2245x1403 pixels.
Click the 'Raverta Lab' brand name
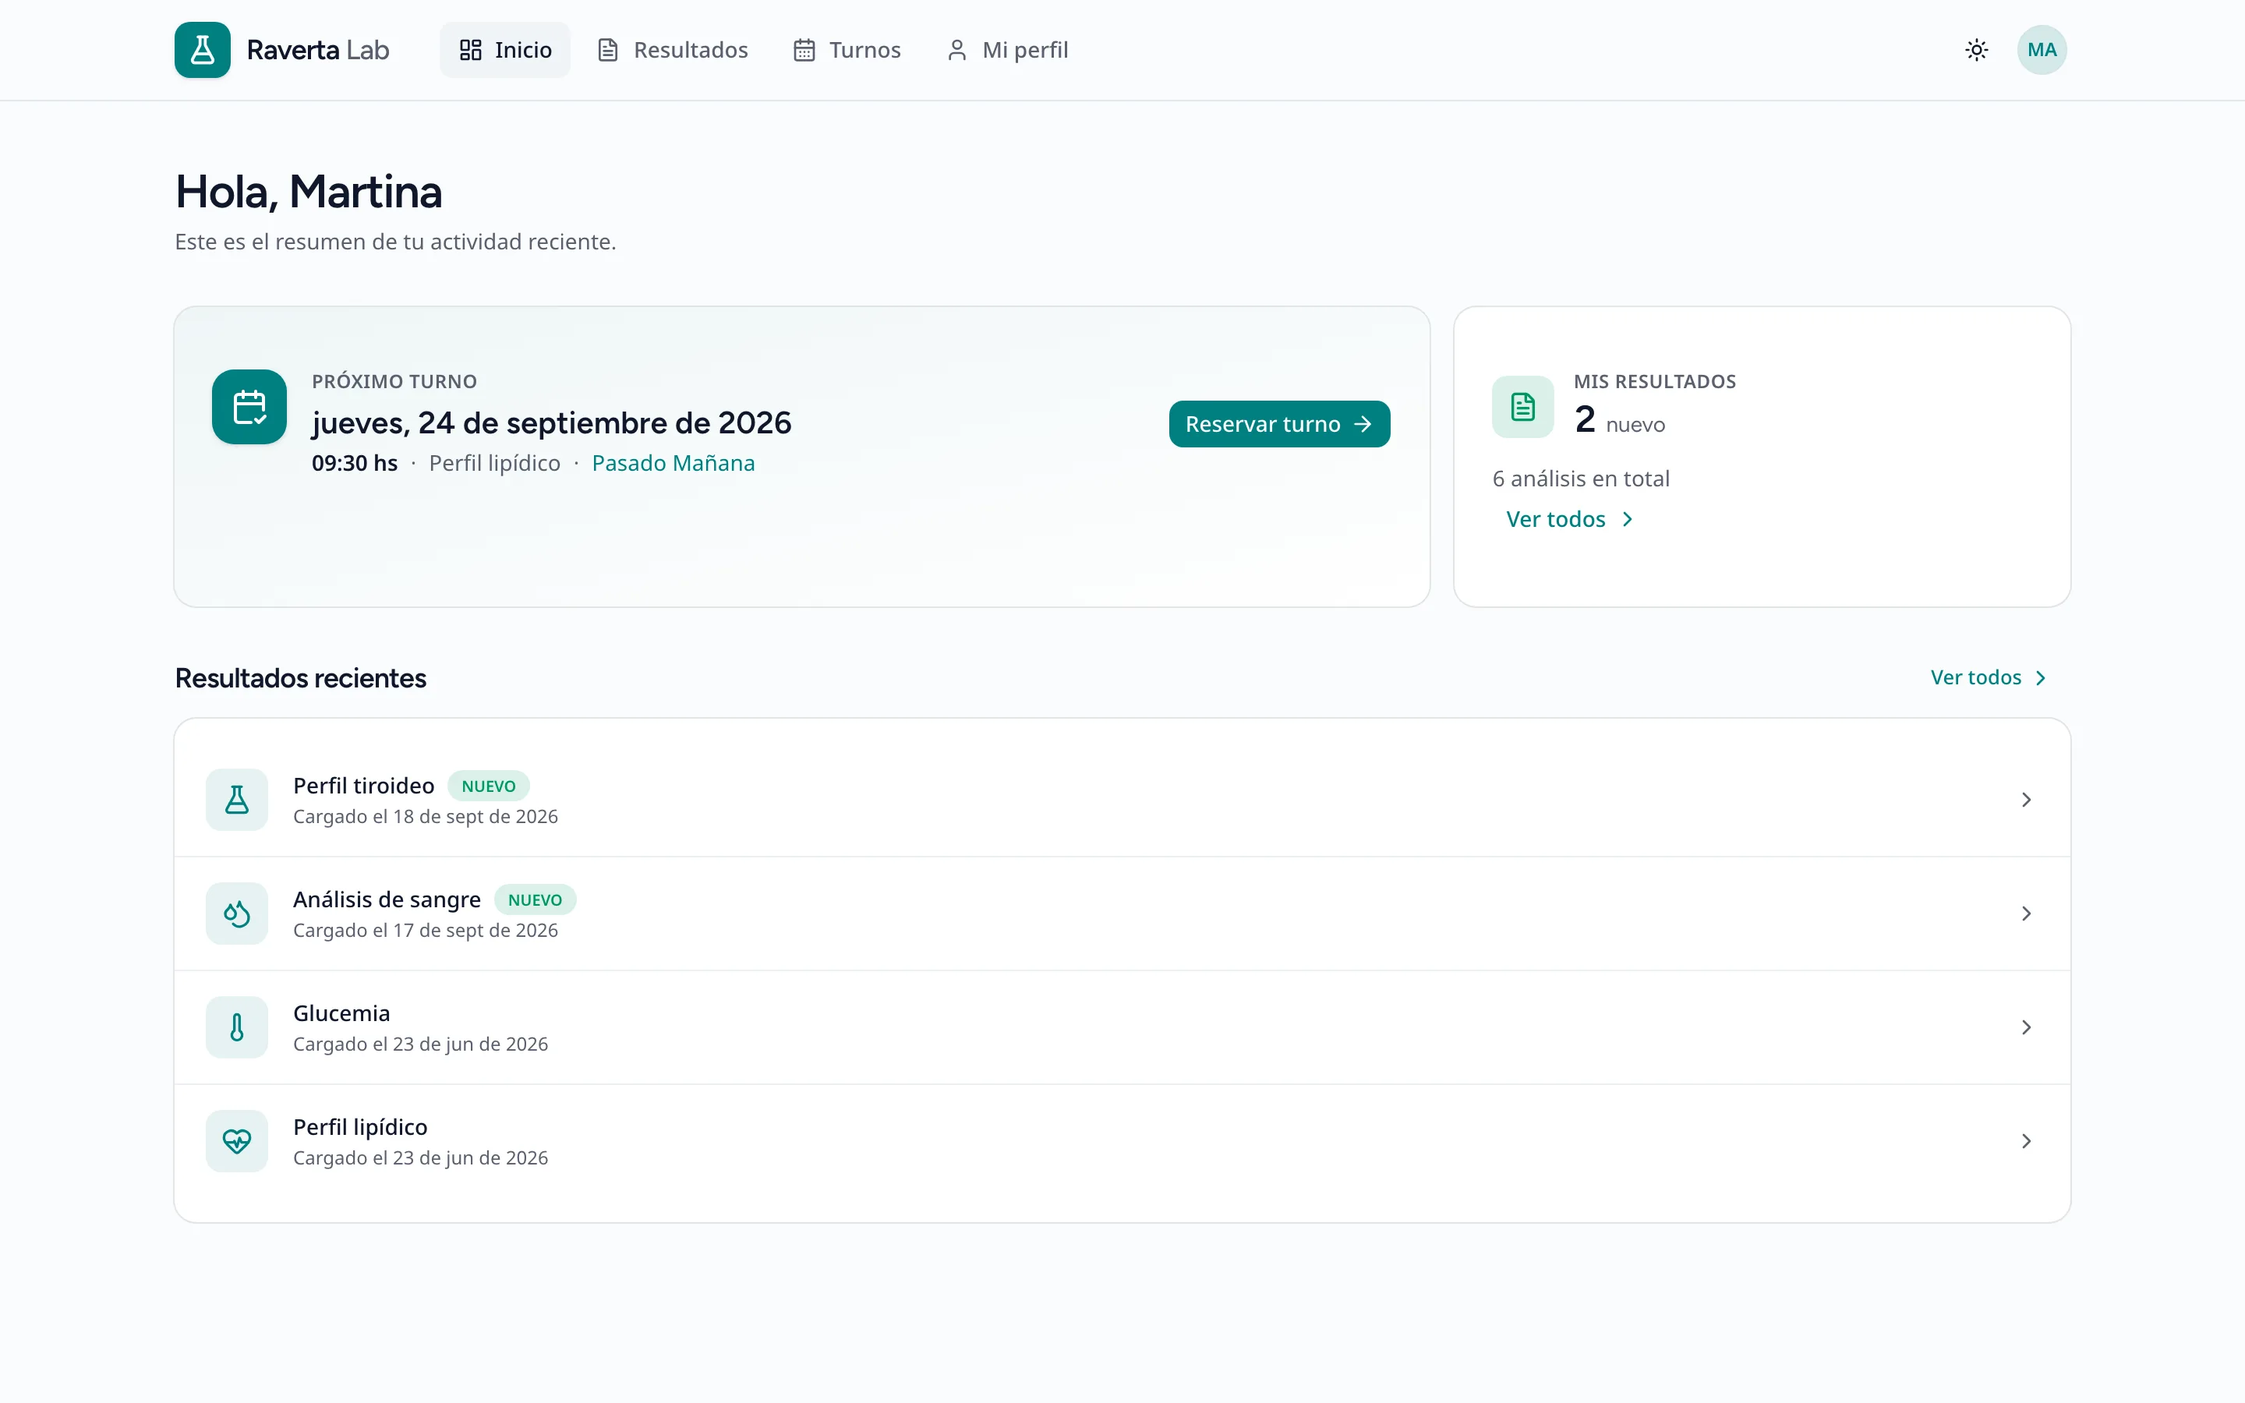point(318,50)
